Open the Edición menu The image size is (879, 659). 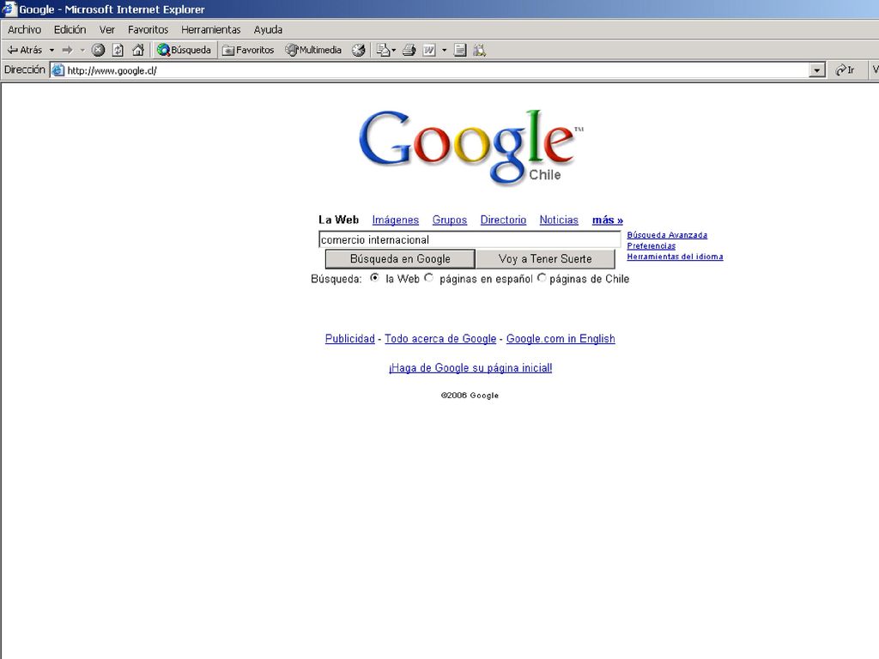[70, 30]
